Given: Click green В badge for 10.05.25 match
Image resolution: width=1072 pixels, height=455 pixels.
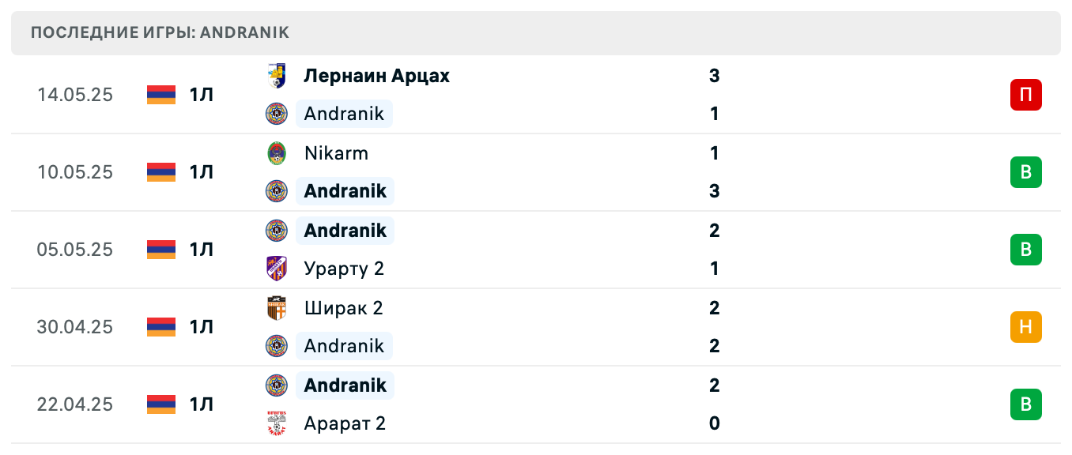Looking at the screenshot, I should (x=1025, y=172).
